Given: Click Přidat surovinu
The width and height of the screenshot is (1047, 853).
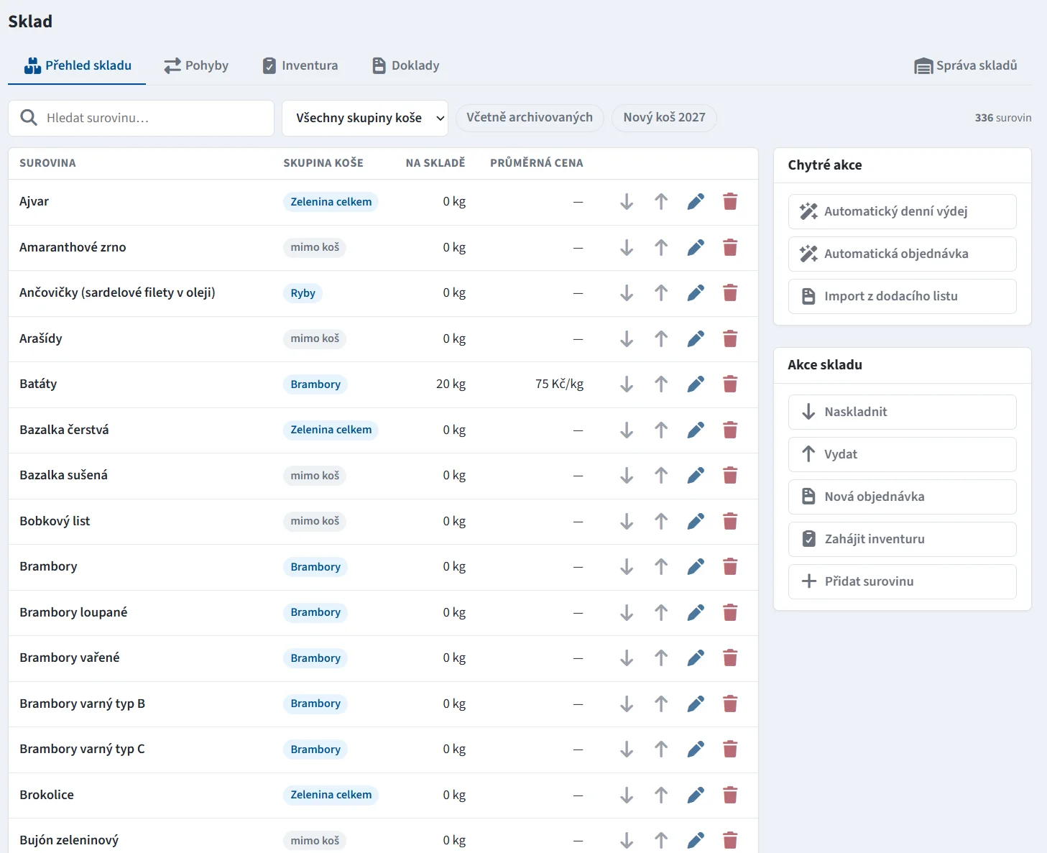Looking at the screenshot, I should pos(902,581).
